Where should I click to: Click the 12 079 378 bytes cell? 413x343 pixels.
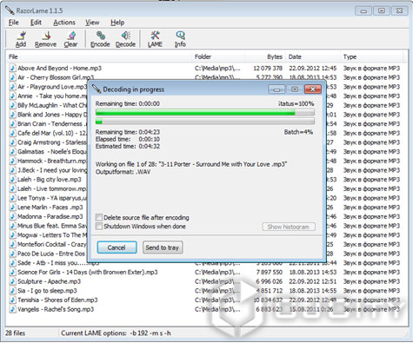[x=268, y=69]
